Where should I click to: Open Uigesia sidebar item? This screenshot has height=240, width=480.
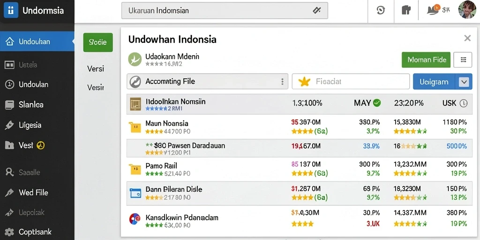pos(37,125)
